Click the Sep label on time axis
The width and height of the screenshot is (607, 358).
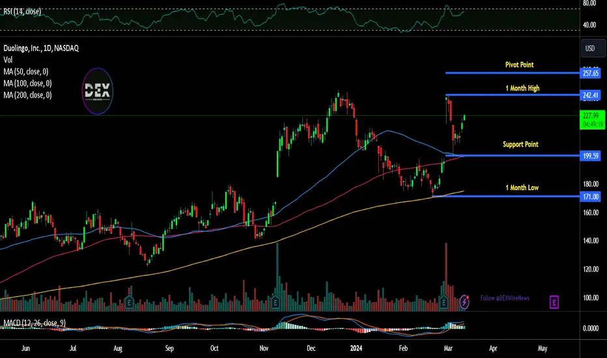click(x=169, y=348)
